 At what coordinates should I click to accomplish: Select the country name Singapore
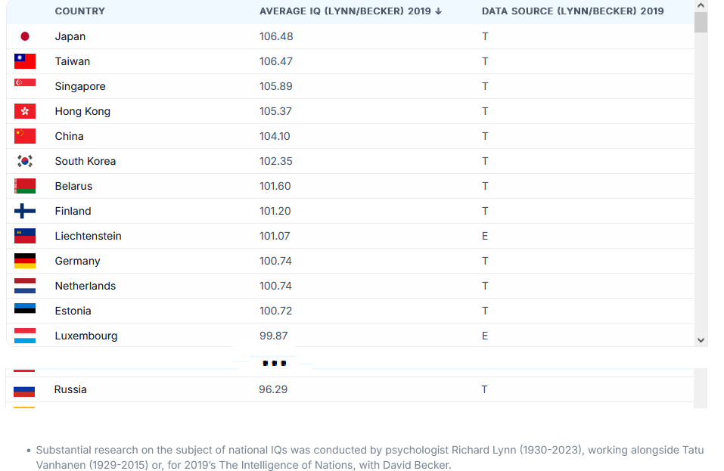click(x=80, y=86)
